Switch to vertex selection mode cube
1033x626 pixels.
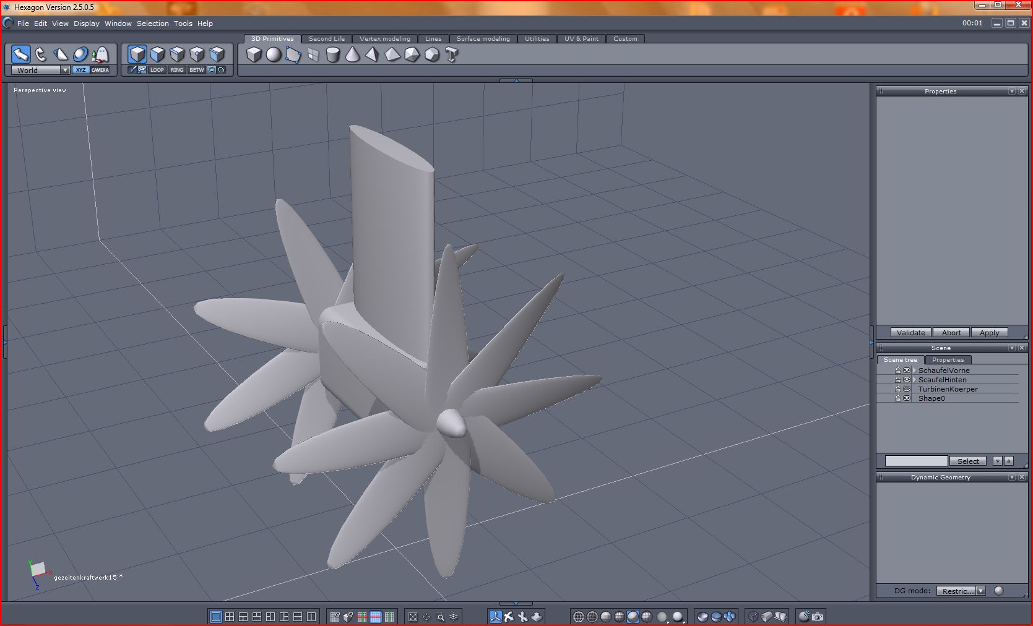[197, 54]
